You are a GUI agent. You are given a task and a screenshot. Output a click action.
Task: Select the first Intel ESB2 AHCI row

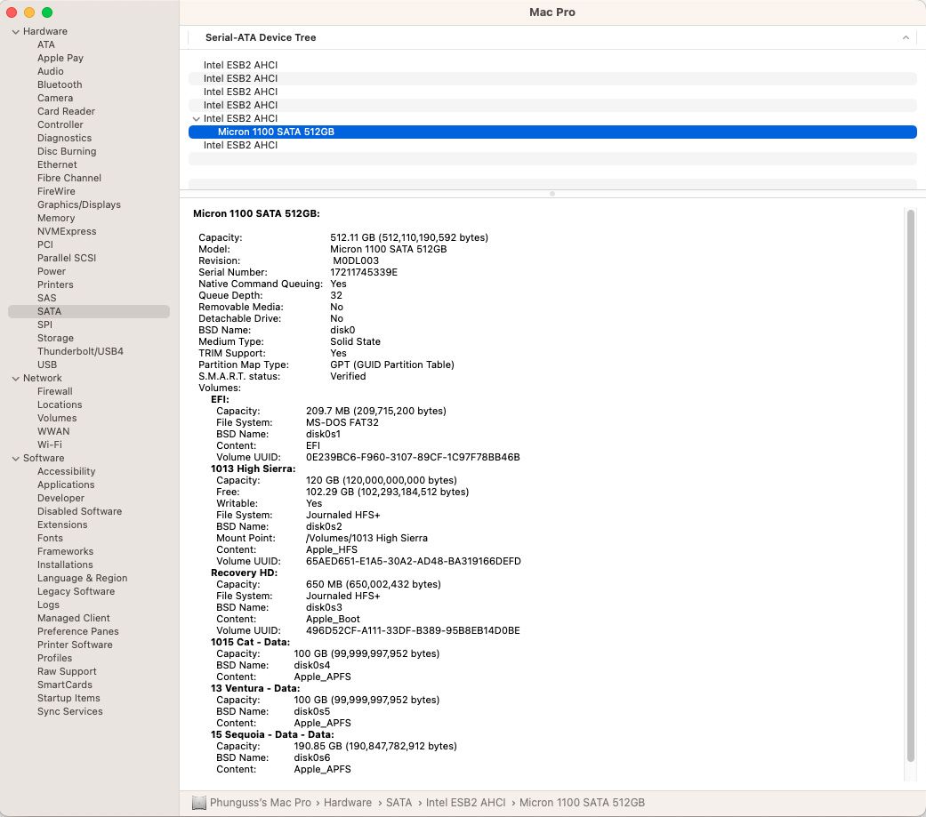coord(552,65)
